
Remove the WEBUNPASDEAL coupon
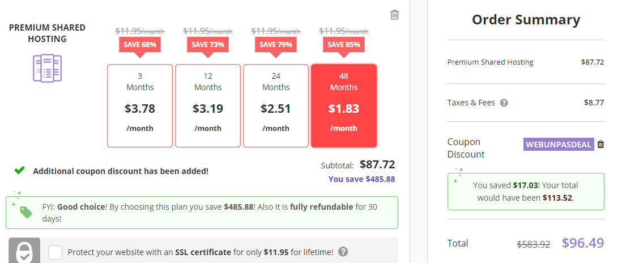pos(601,145)
